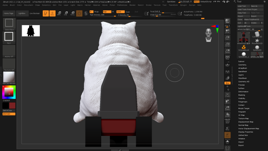The width and height of the screenshot is (268, 151).
Task: Click the Frame view icon
Action: (x=227, y=94)
